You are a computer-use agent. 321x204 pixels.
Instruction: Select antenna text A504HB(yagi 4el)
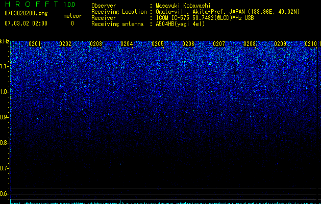pos(180,24)
